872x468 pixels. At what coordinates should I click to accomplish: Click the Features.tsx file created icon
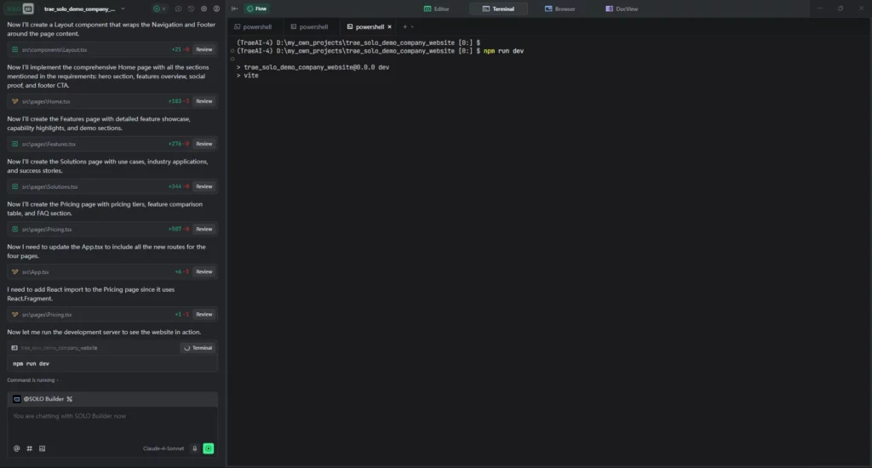(x=15, y=144)
